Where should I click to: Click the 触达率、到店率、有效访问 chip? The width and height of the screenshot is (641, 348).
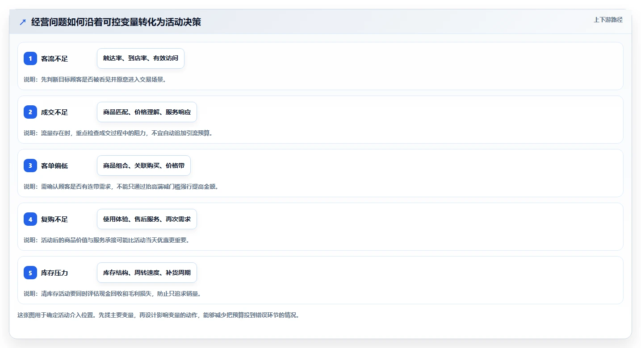[141, 58]
